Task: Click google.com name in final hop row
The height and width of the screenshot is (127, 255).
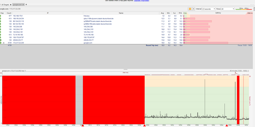Action: [x=88, y=43]
